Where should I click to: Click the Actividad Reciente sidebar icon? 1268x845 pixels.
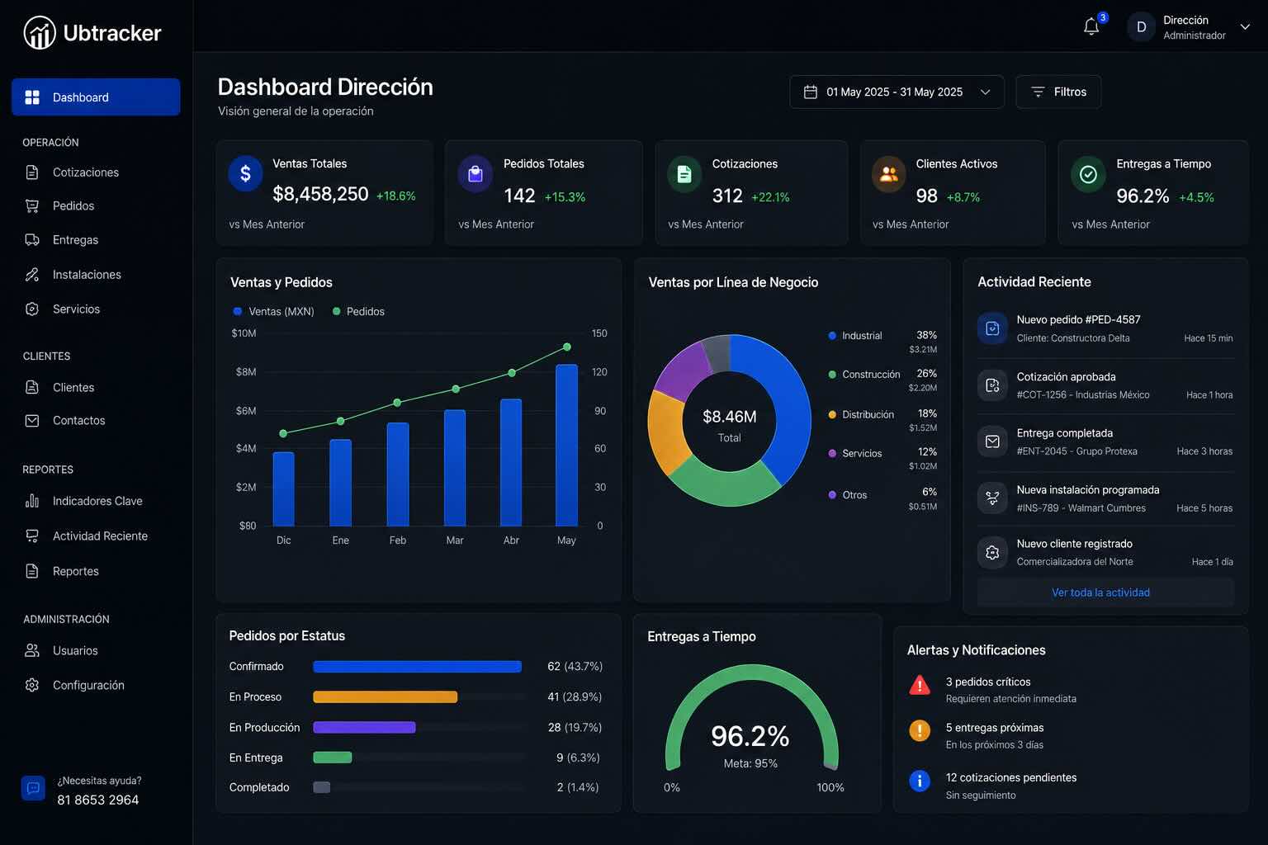[x=32, y=536]
